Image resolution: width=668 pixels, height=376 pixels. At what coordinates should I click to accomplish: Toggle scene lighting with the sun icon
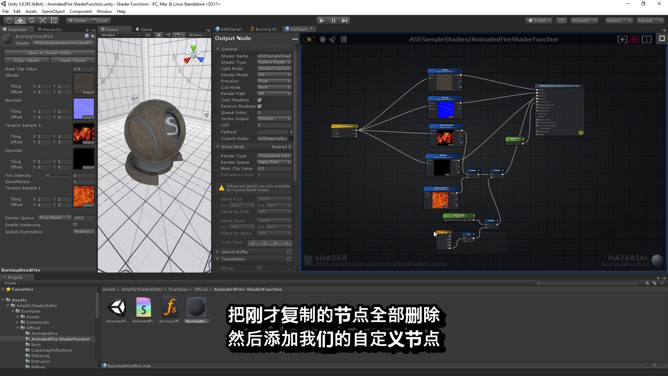[159, 35]
